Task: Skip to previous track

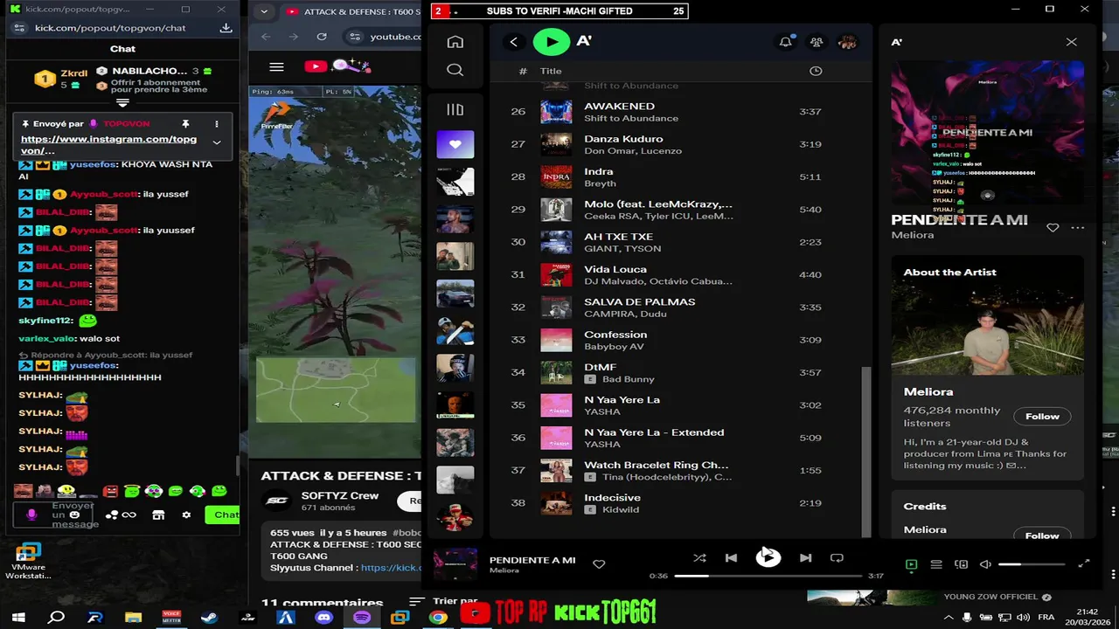Action: (x=731, y=557)
